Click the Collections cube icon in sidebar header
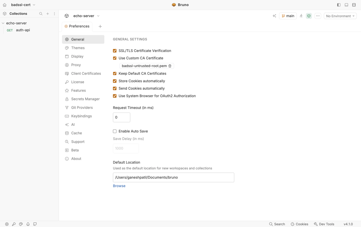361x227 pixels. (x=5, y=14)
